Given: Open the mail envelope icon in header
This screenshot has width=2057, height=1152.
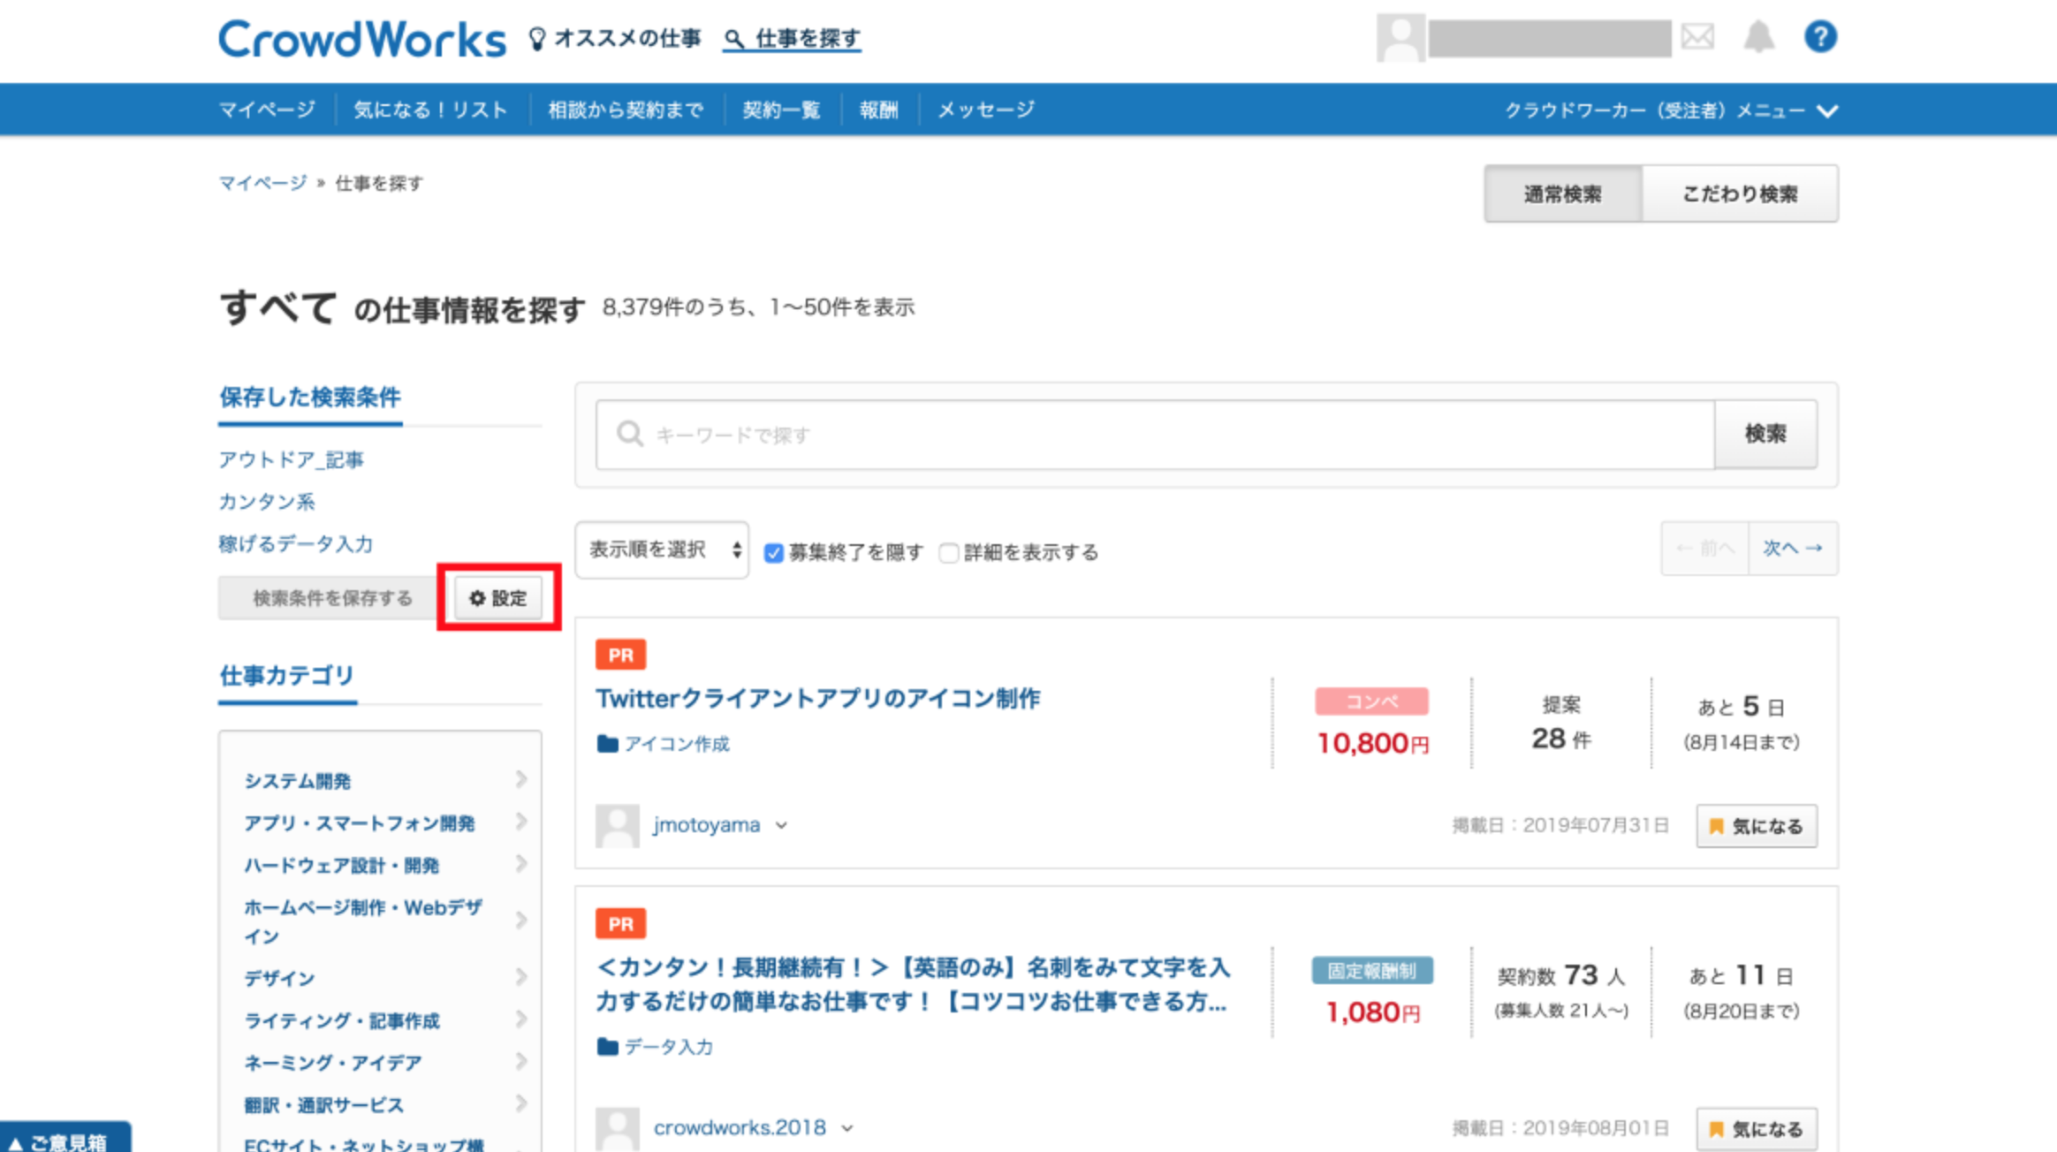Looking at the screenshot, I should click(1696, 37).
